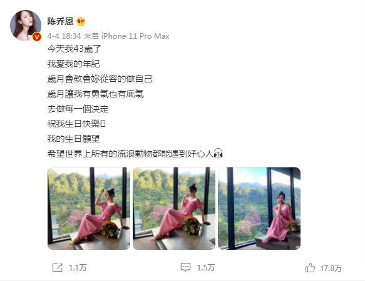This screenshot has height=281, width=365.
Task: Open the second pink dress photo
Action: [x=174, y=209]
